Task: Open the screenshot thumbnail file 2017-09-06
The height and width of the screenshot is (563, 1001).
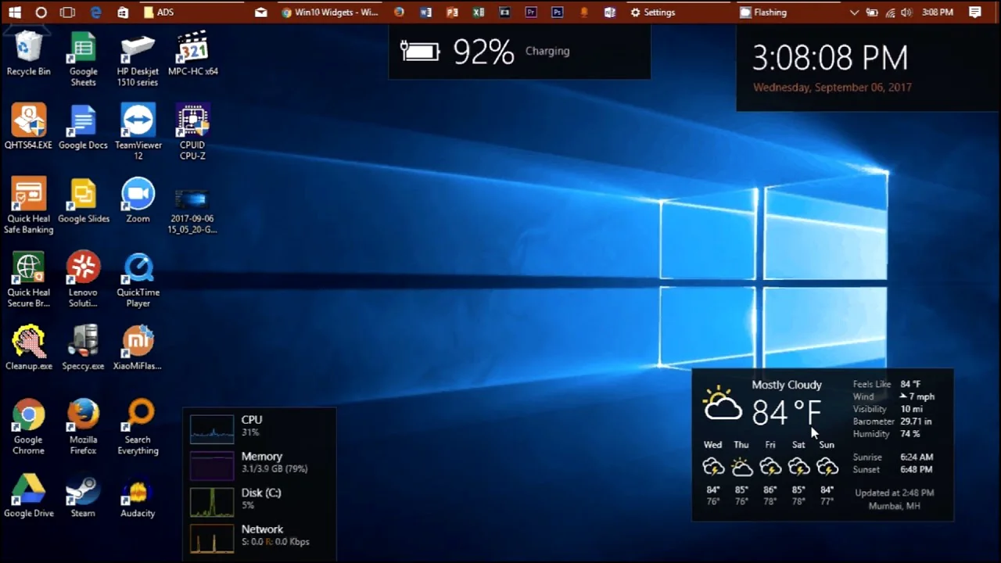Action: pyautogui.click(x=192, y=200)
